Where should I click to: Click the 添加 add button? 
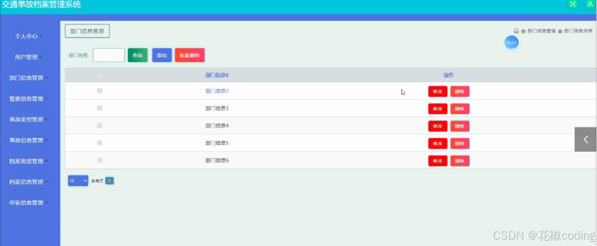coord(162,55)
